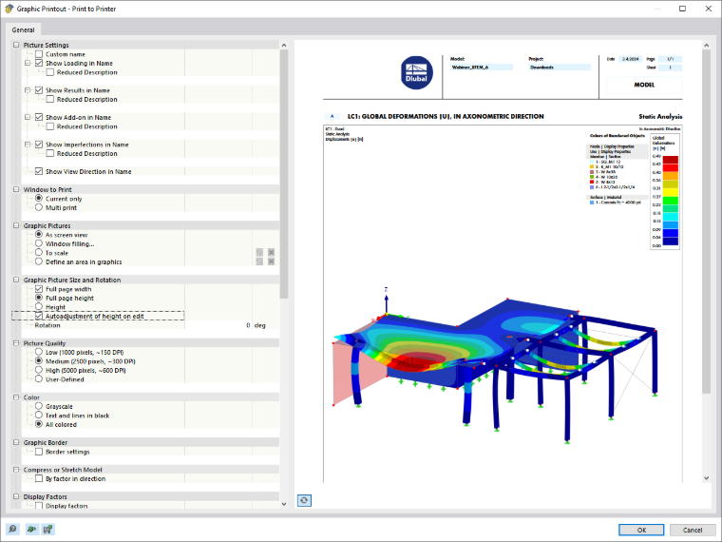722x542 pixels.
Task: Confirm with the OK button
Action: coord(641,530)
